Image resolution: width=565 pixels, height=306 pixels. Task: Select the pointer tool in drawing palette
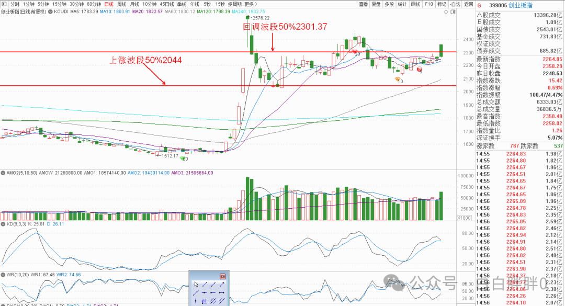(x=196, y=285)
